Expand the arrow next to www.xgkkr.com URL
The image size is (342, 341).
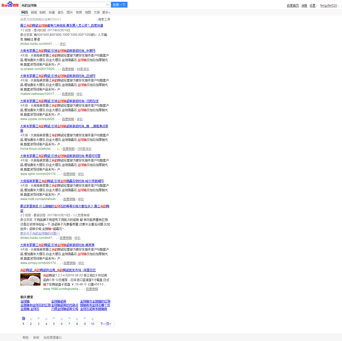point(60,174)
